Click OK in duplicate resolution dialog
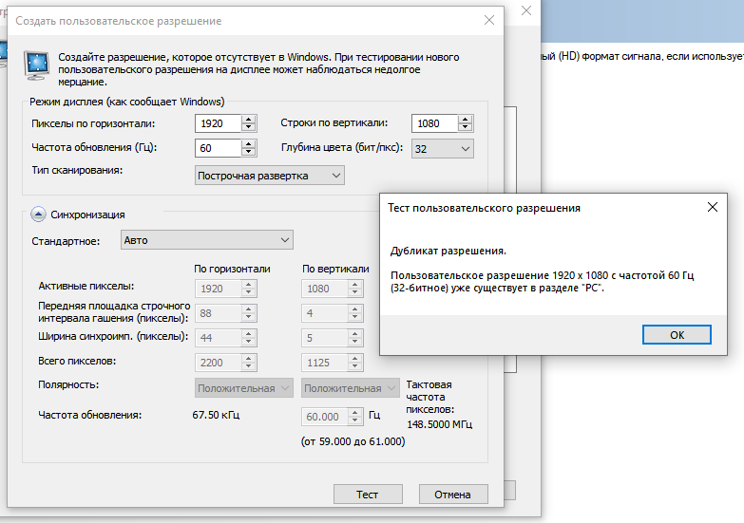Viewport: 744px width, 523px height. click(x=677, y=335)
